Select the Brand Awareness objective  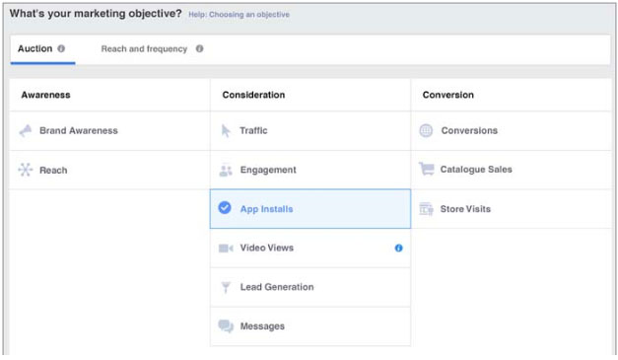click(x=109, y=130)
